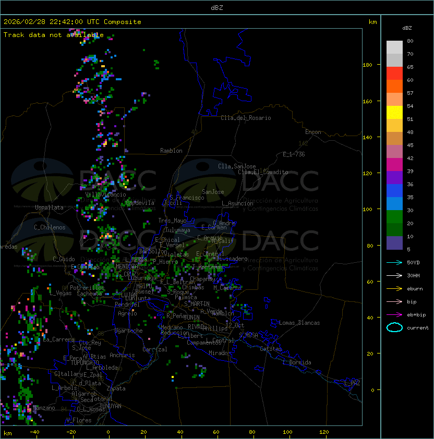Click the 'JUNIN' label

(191, 317)
